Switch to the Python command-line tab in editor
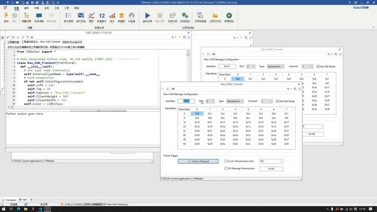Viewport: 377px width, 212px height. (x=72, y=42)
